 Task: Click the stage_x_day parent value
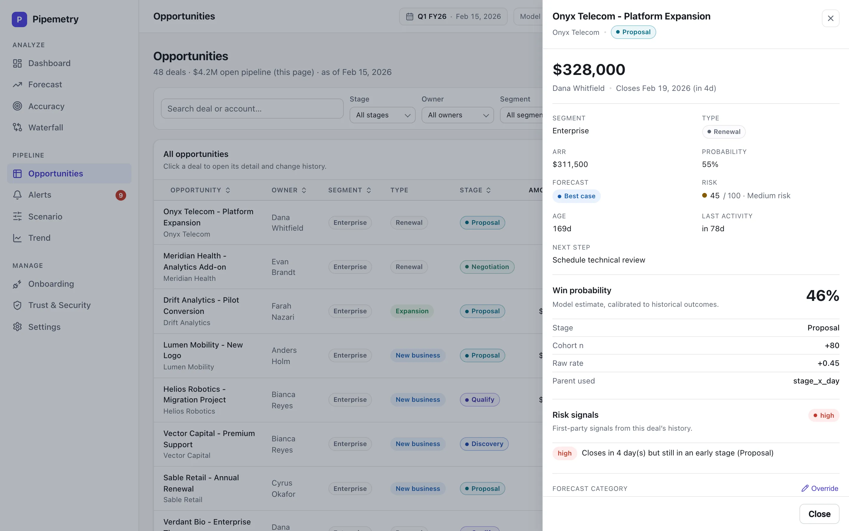tap(816, 381)
